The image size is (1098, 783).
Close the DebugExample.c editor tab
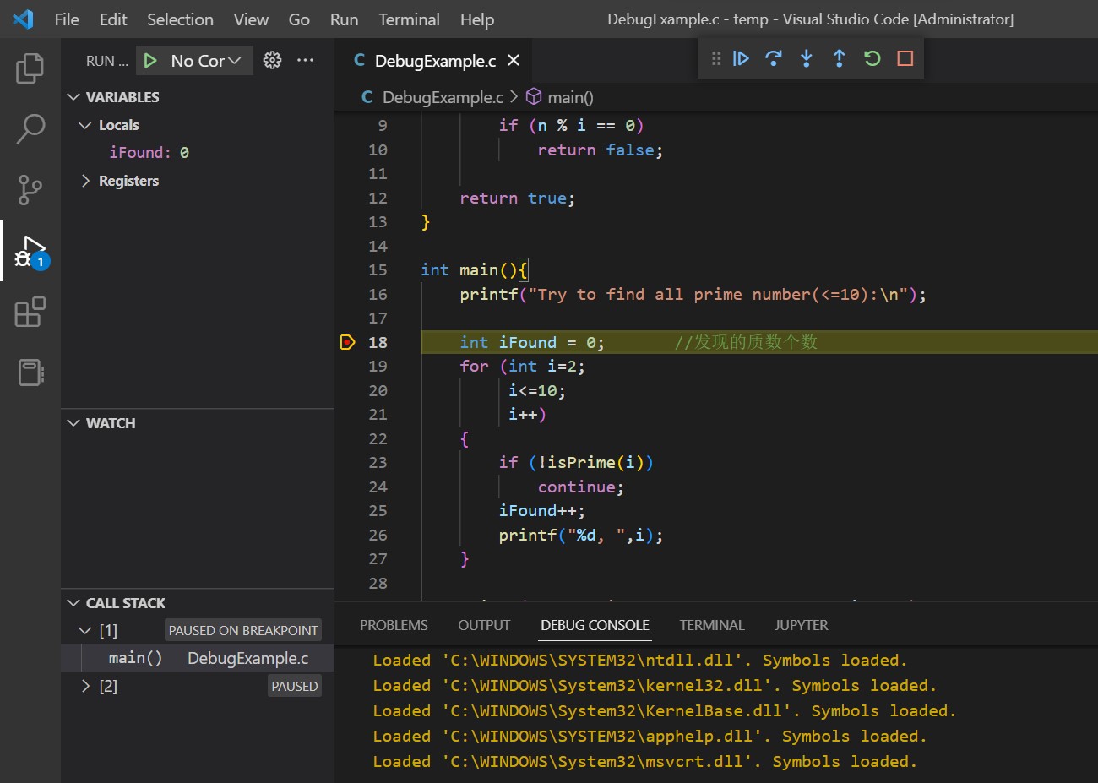[514, 61]
